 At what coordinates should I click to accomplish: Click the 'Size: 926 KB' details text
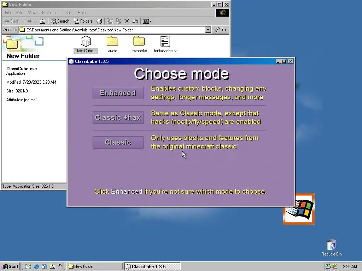tap(17, 91)
